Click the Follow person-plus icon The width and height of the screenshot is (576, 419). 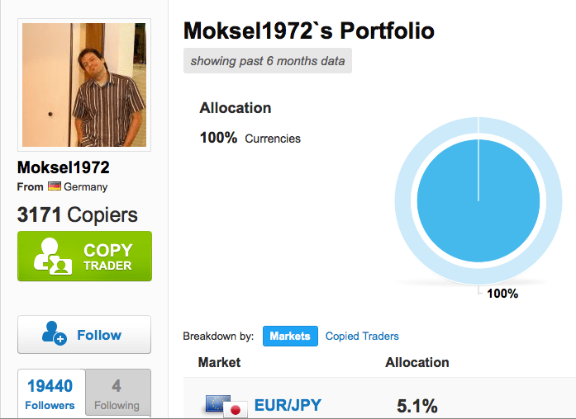click(x=55, y=334)
